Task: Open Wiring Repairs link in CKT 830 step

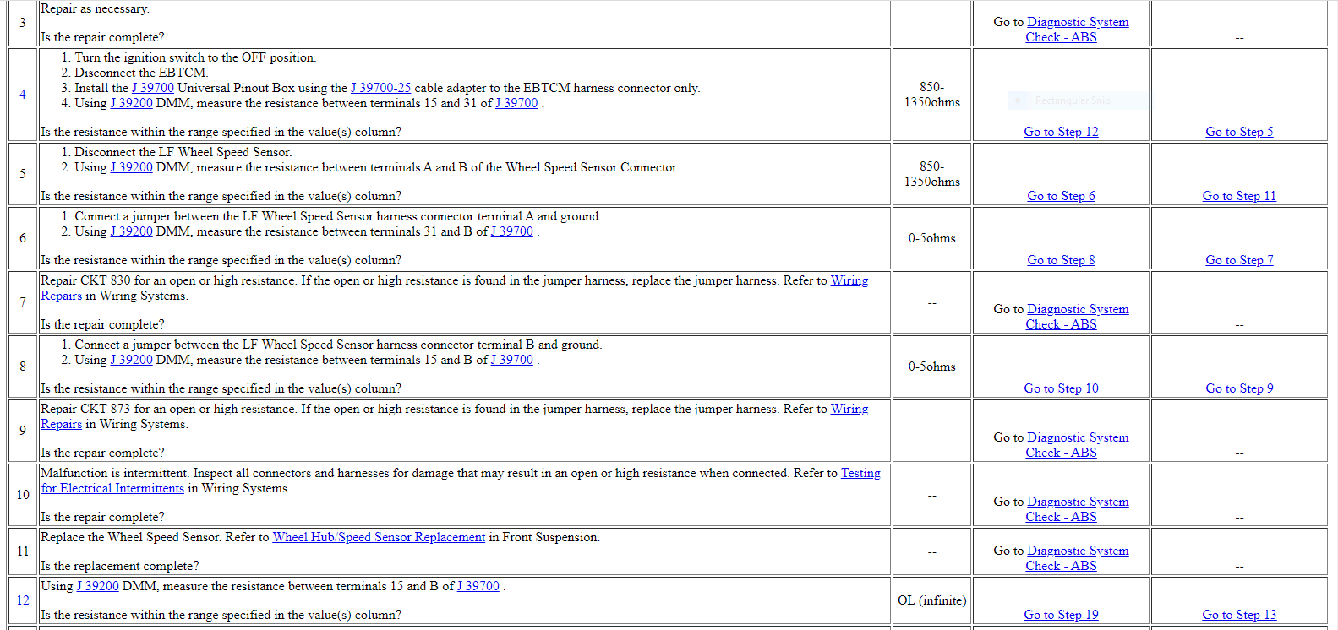Action: (x=849, y=280)
